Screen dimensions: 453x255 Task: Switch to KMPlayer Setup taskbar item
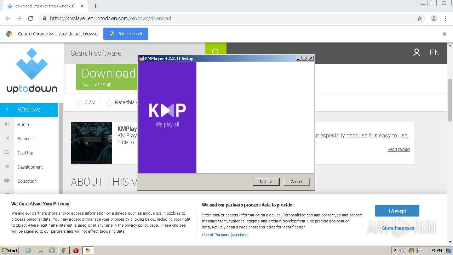tap(88, 250)
